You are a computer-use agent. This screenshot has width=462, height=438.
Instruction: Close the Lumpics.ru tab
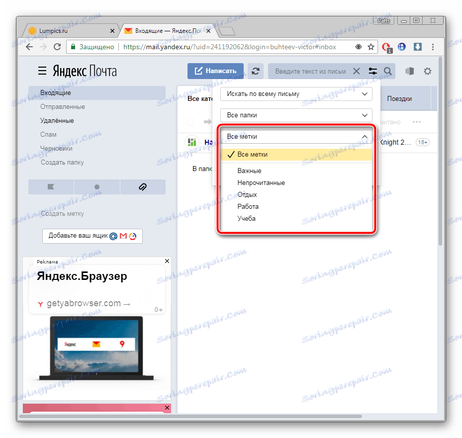tap(112, 31)
